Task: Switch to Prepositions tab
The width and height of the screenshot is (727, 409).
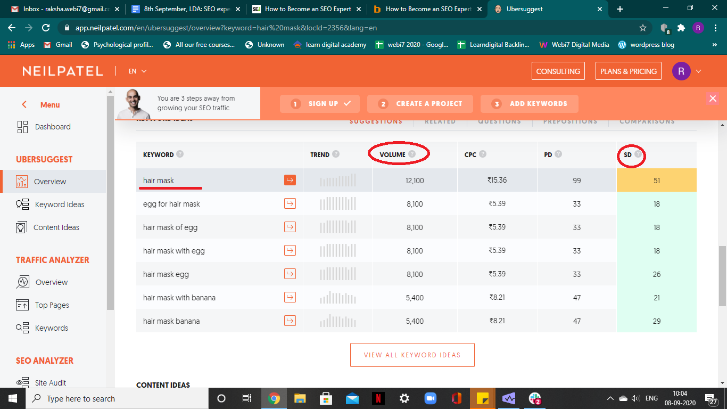Action: 570,121
